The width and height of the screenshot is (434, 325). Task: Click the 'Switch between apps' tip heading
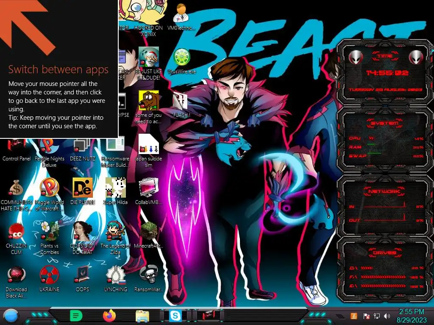[58, 69]
